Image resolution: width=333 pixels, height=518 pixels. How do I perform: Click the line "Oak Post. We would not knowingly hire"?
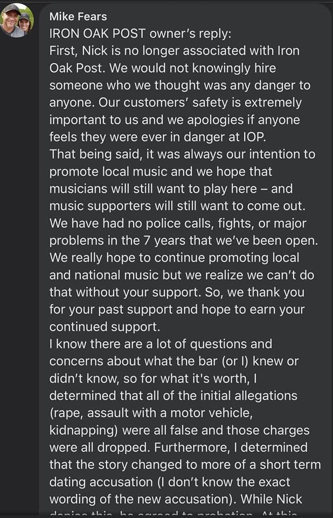point(163,68)
